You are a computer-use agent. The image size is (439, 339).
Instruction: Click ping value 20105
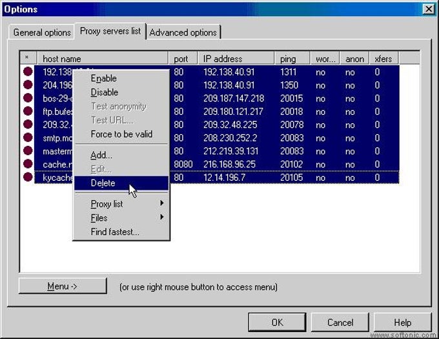click(x=291, y=177)
